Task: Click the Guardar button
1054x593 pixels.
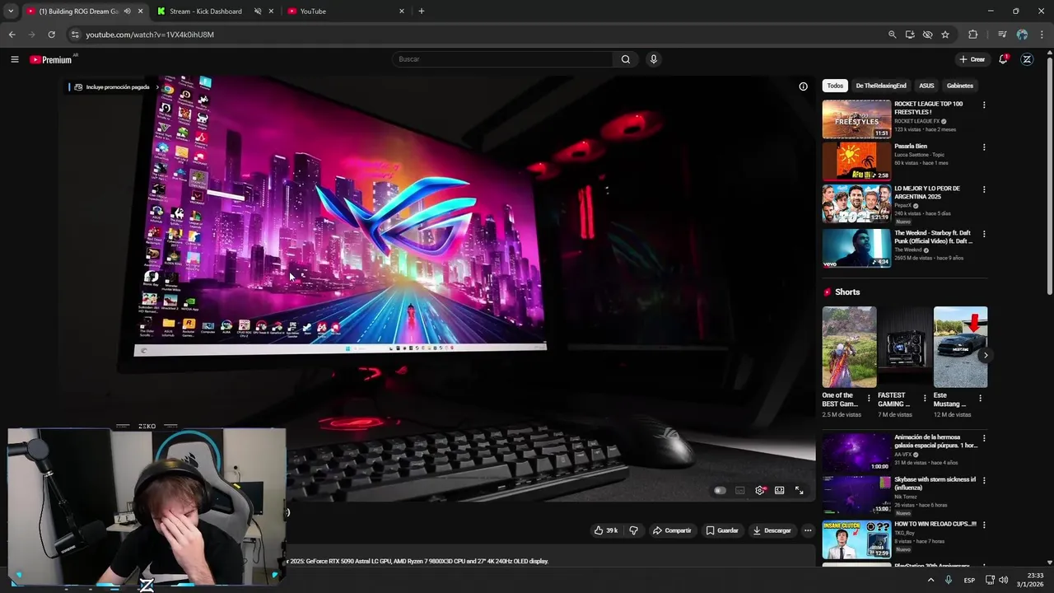Action: pos(722,530)
